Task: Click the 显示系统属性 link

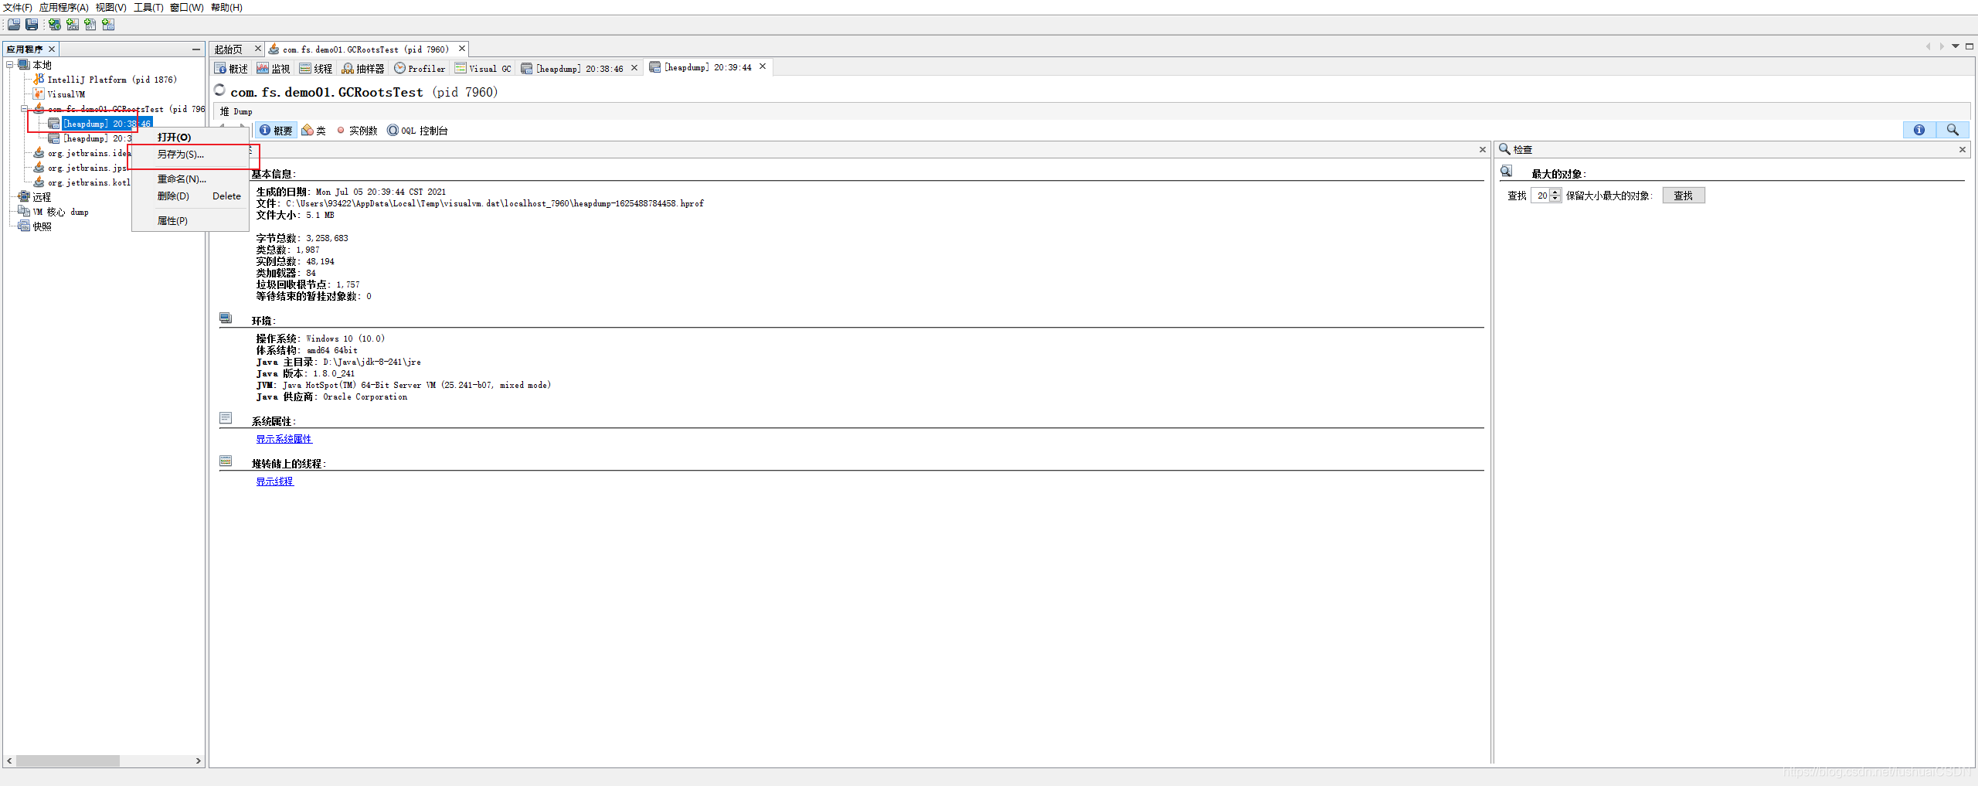Action: pos(284,439)
